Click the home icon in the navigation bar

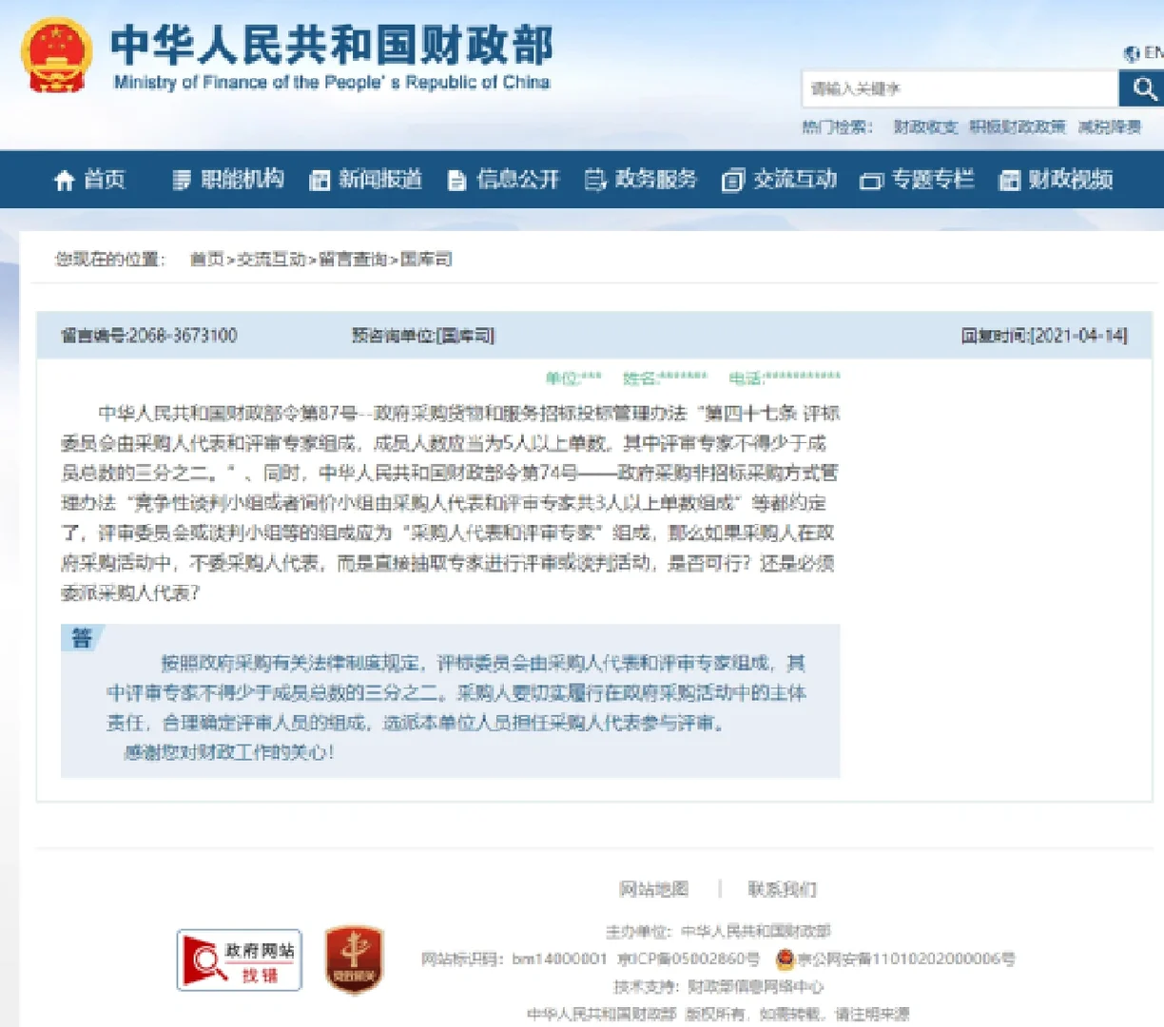point(66,180)
